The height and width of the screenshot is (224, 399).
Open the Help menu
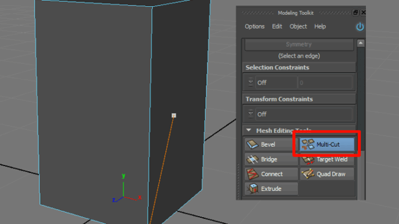point(320,26)
